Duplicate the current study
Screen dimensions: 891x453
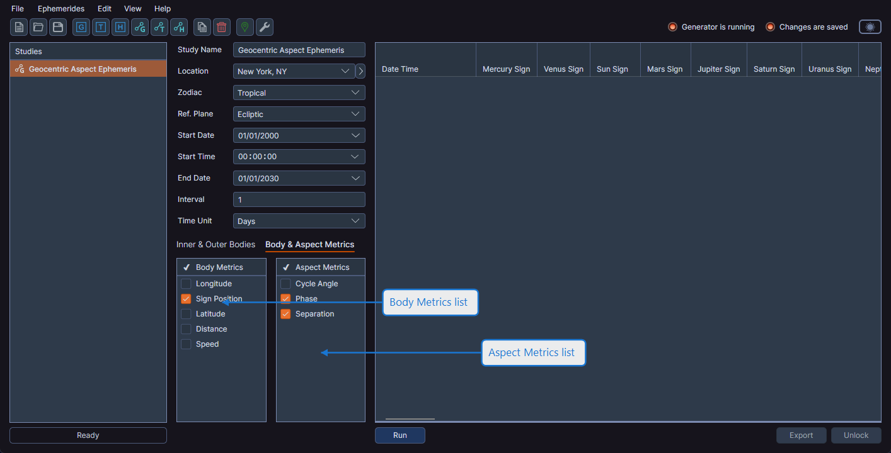pos(201,27)
